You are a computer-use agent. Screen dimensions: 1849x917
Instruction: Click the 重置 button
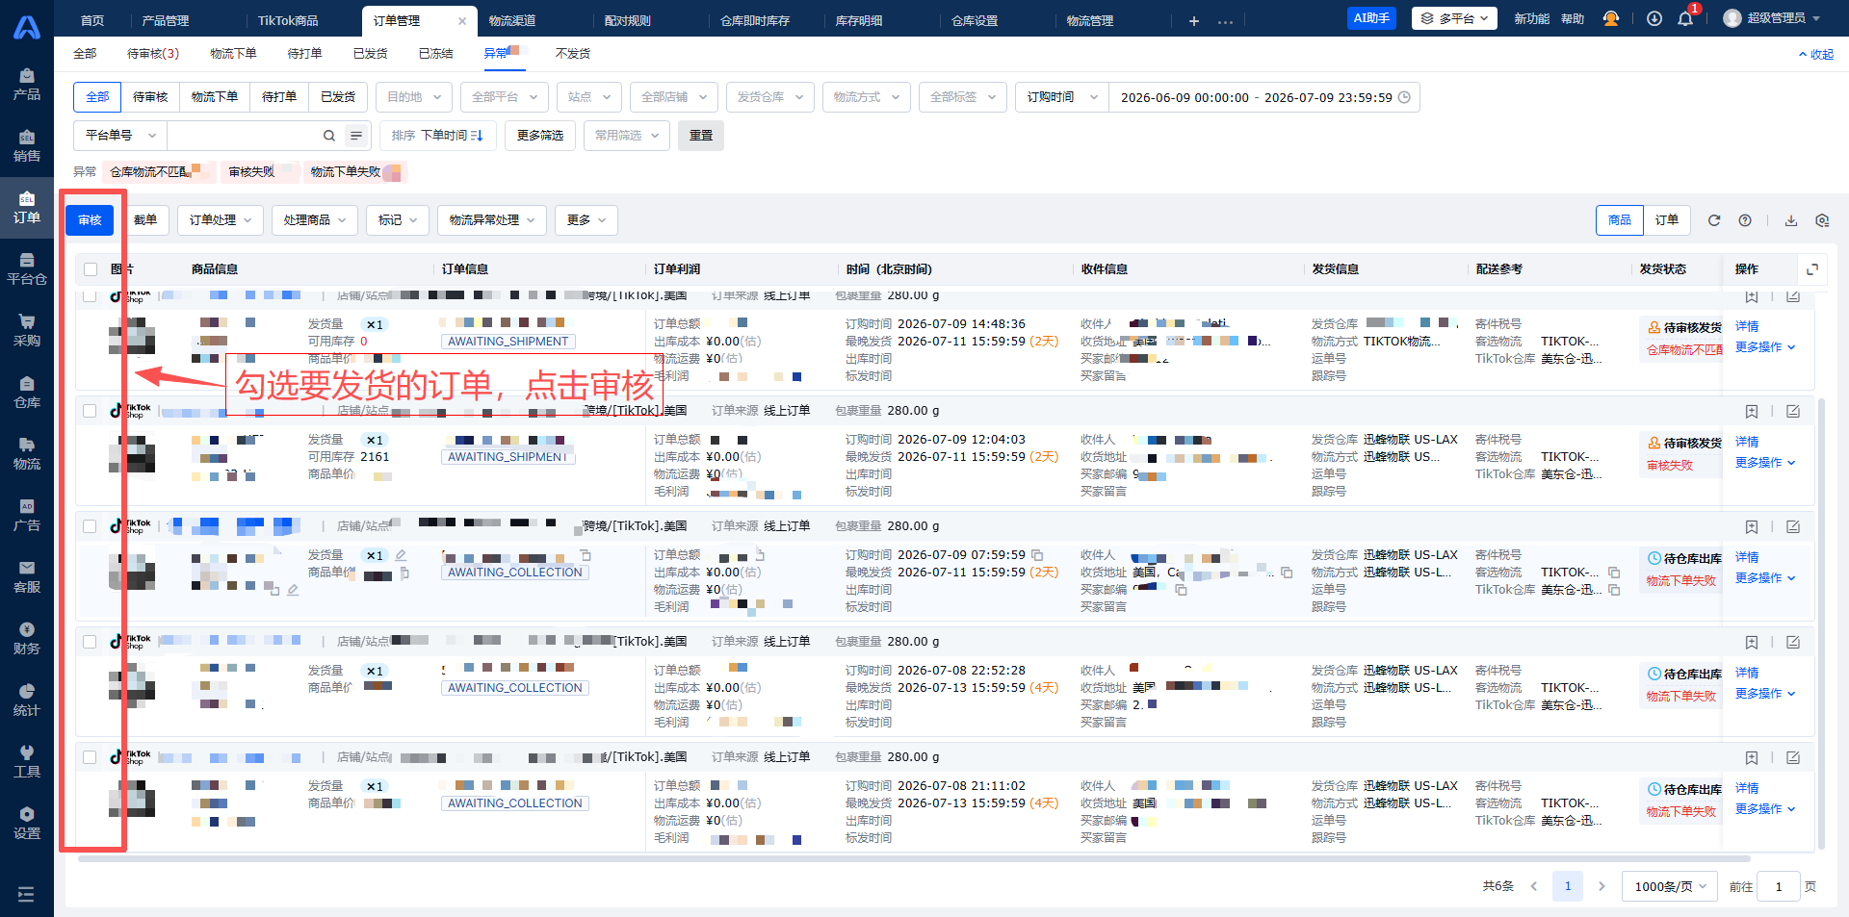pyautogui.click(x=701, y=136)
